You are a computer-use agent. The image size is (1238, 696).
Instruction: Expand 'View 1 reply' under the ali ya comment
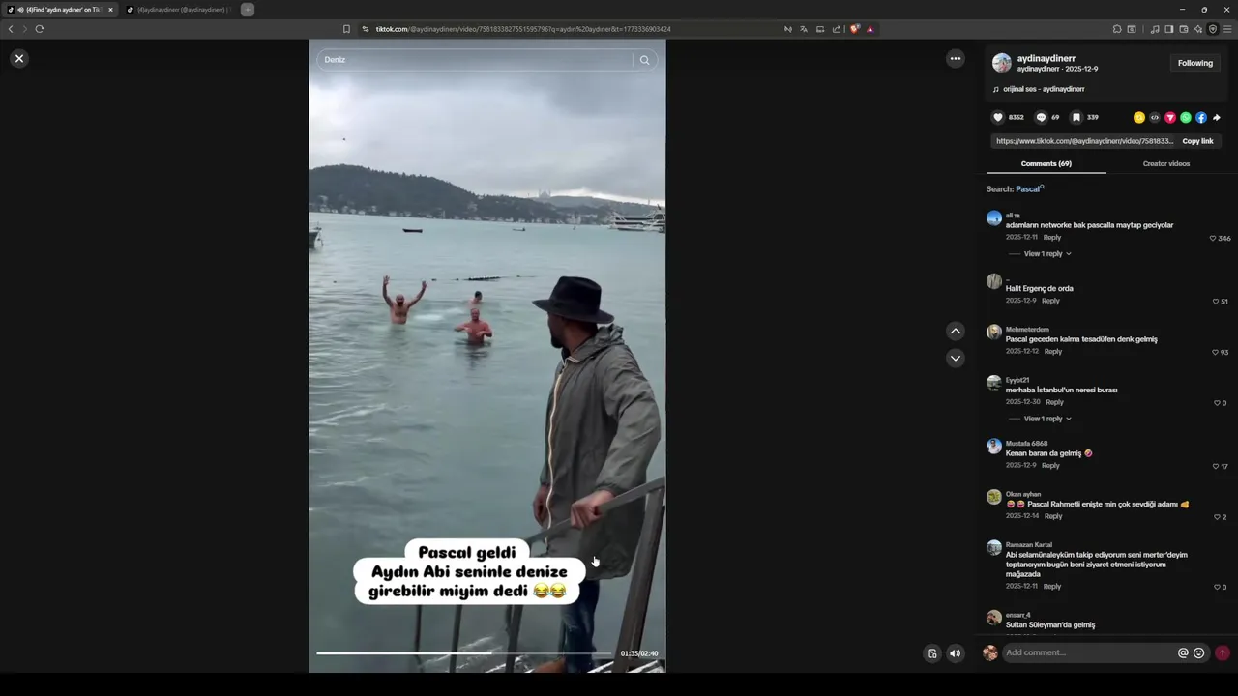(1047, 254)
